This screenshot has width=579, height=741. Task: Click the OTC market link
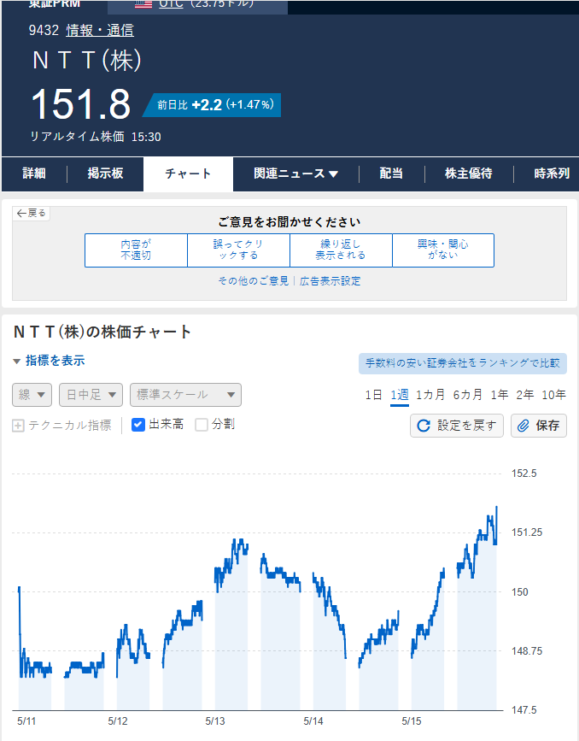tap(171, 3)
